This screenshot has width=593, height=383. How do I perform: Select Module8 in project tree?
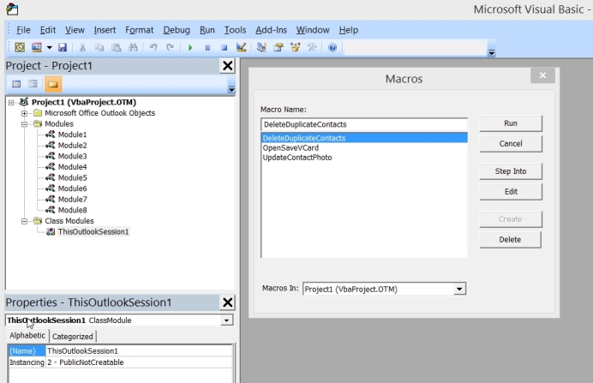point(72,210)
